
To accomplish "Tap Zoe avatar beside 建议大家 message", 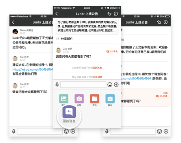I will pyautogui.click(x=15, y=58).
